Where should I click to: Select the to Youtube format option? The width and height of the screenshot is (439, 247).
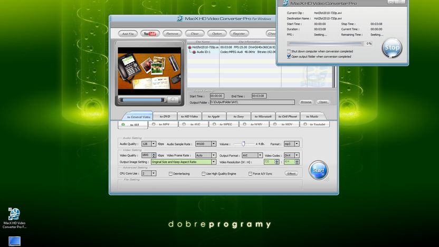(x=314, y=125)
